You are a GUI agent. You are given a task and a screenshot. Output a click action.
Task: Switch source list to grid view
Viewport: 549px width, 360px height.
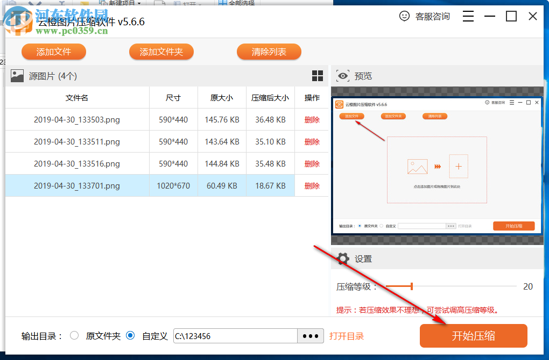(318, 76)
